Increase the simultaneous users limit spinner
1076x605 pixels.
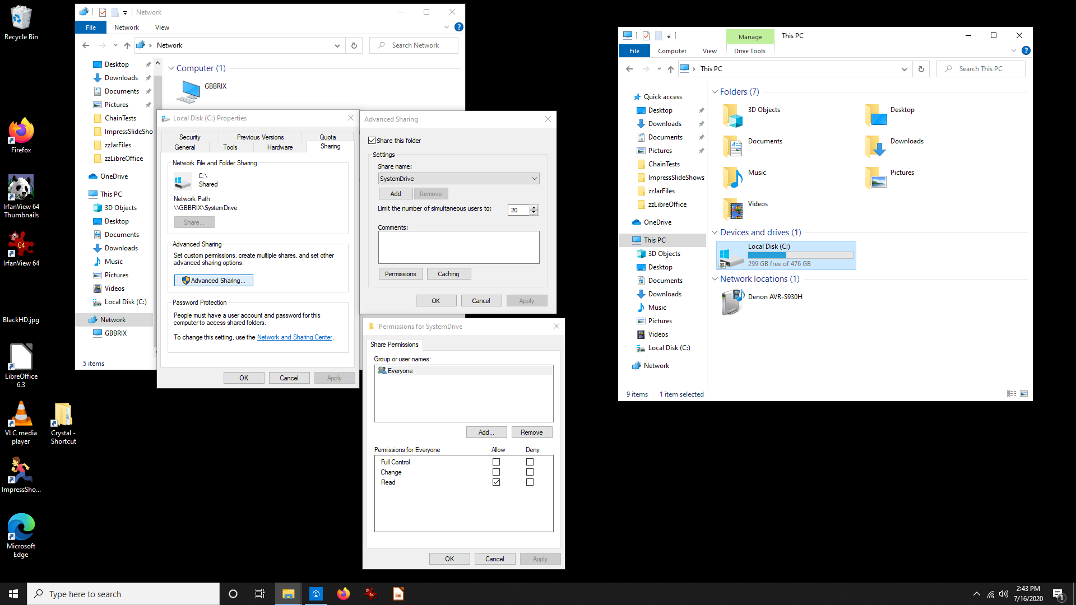coord(534,207)
